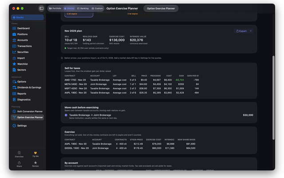284x178 pixels.
Task: Switch to the Portfolio tab
Action: [55, 8]
